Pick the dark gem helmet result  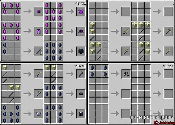pos(81,94)
